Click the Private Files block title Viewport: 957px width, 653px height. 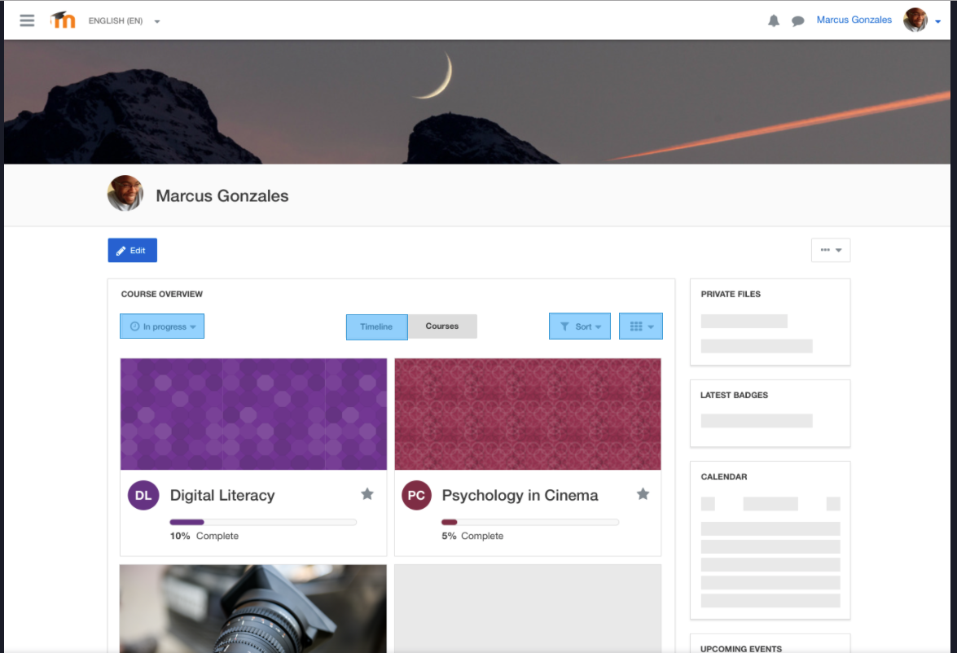731,294
